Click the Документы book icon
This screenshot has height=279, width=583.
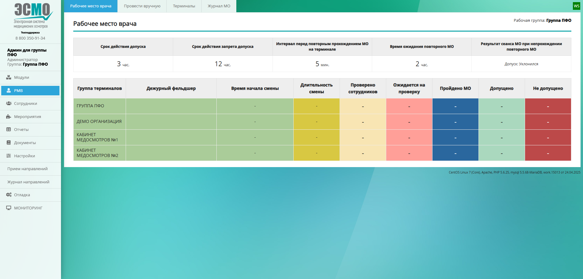[9, 143]
